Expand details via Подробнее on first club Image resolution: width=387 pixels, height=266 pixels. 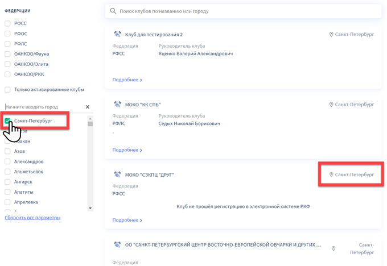coord(127,80)
